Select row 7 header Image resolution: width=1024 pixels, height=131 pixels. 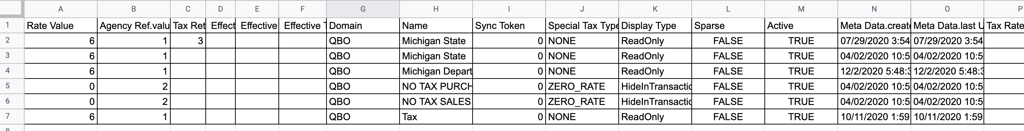point(8,117)
